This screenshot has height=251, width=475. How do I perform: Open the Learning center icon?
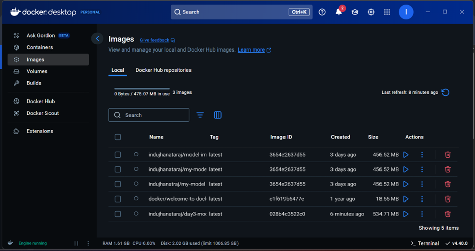(355, 12)
